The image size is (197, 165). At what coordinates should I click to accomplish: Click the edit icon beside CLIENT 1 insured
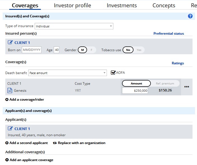10,43
